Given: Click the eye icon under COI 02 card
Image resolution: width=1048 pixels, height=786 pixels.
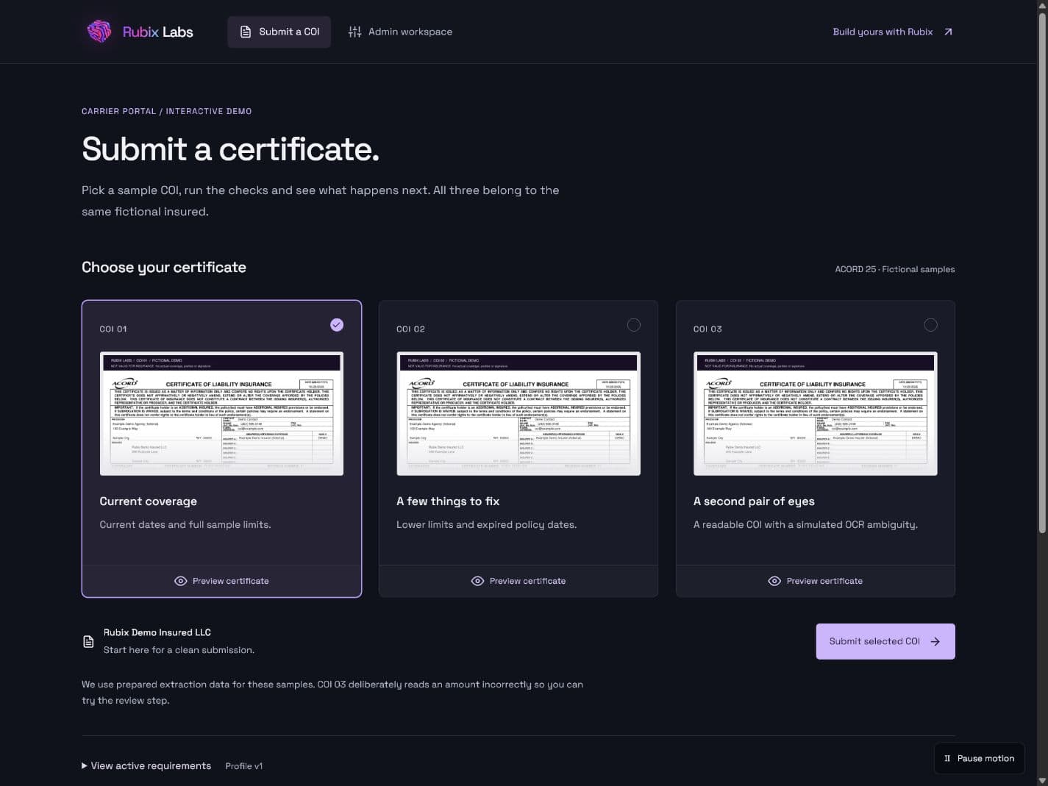Looking at the screenshot, I should (x=477, y=581).
